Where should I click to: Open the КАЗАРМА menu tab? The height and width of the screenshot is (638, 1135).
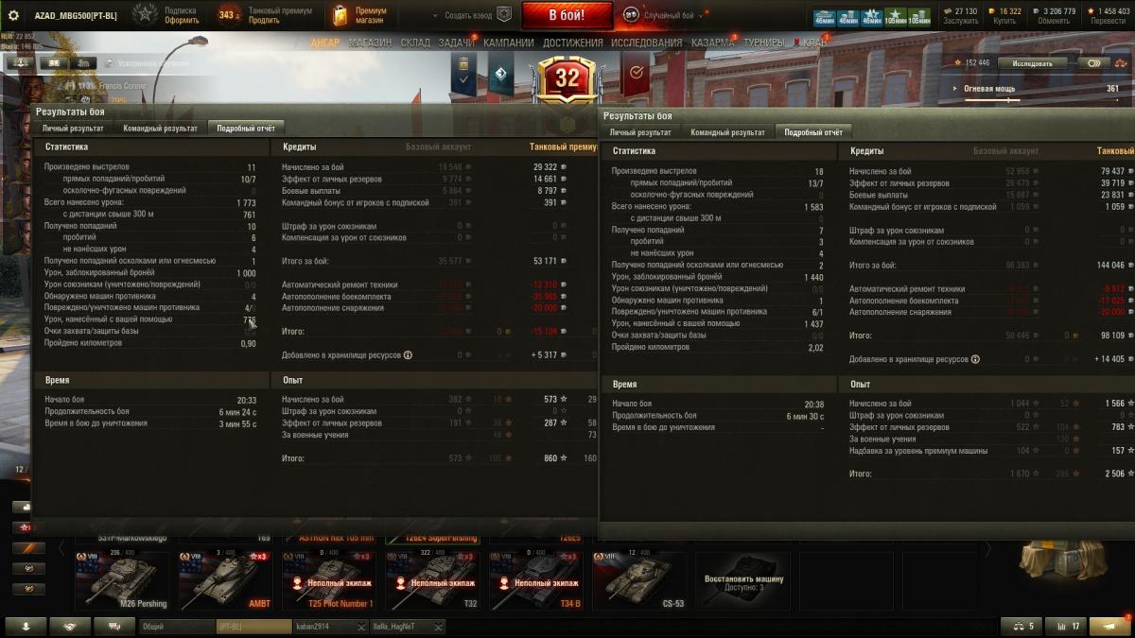712,43
